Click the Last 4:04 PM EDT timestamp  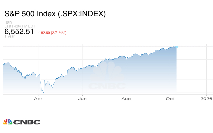(x=20, y=26)
